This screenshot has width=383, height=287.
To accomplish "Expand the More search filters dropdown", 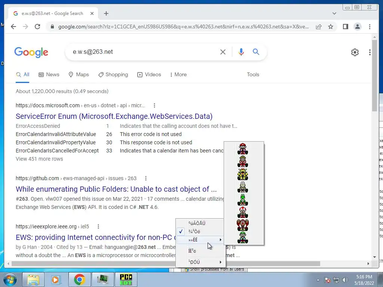I will (x=178, y=74).
